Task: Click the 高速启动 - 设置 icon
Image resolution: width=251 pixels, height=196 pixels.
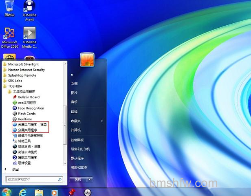Action: pyautogui.click(x=15, y=146)
